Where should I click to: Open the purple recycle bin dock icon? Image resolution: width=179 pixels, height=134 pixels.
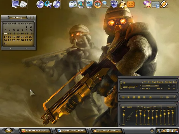[x=114, y=4]
